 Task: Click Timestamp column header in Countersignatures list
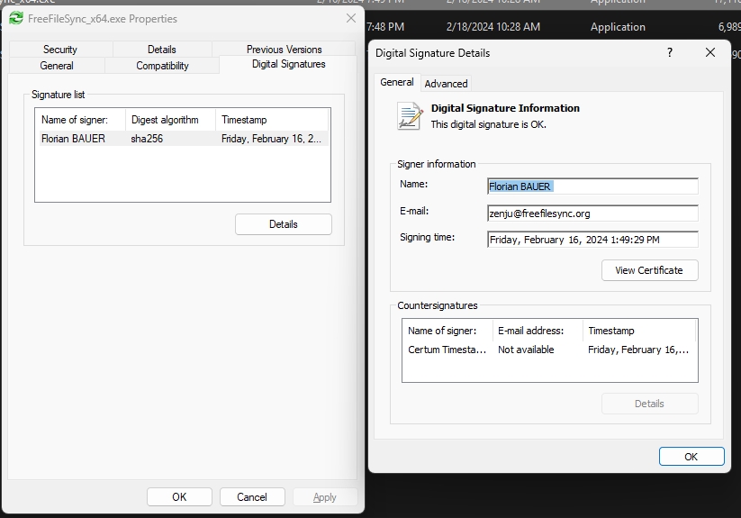[x=639, y=331]
